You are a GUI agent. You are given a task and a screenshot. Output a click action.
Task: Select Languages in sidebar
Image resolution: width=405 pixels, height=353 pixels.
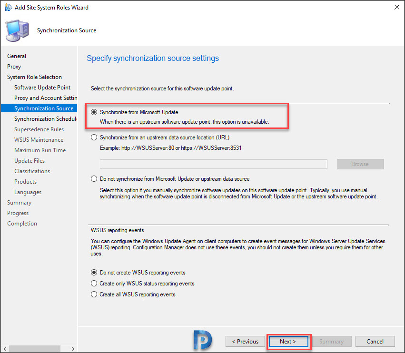pyautogui.click(x=28, y=192)
